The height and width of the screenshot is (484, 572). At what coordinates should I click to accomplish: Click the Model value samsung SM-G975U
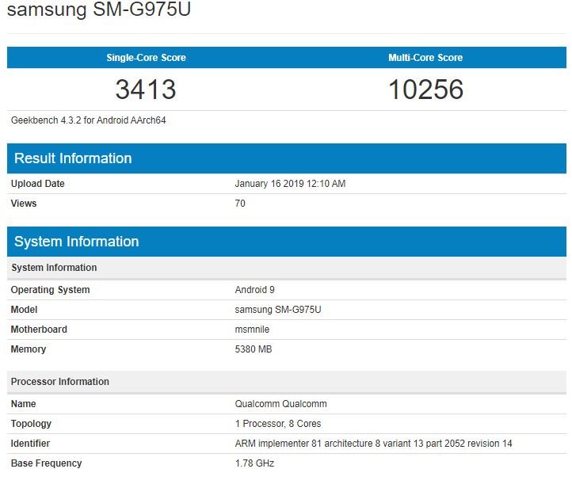(278, 309)
